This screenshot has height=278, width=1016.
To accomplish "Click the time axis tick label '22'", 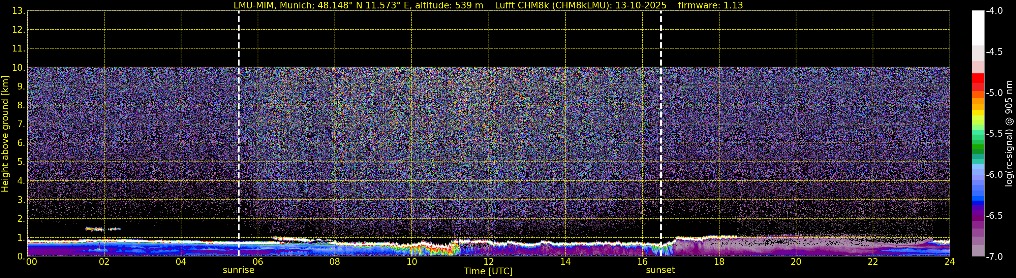I will point(873,262).
